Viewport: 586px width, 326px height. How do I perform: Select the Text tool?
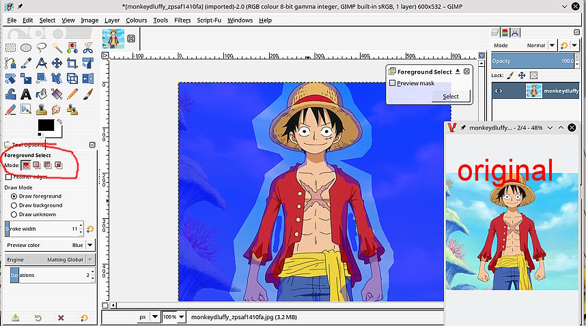(x=26, y=94)
